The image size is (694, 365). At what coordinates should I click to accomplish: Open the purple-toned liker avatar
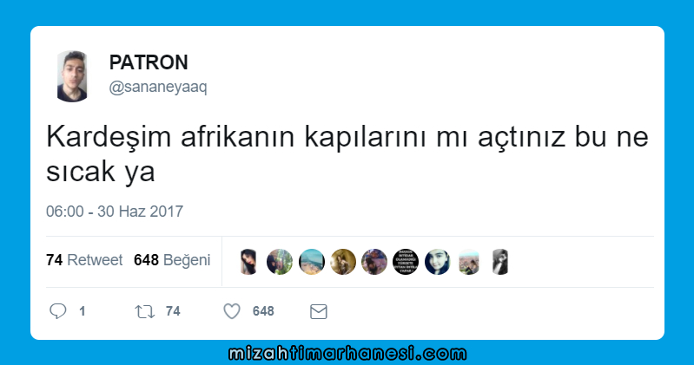(x=374, y=262)
